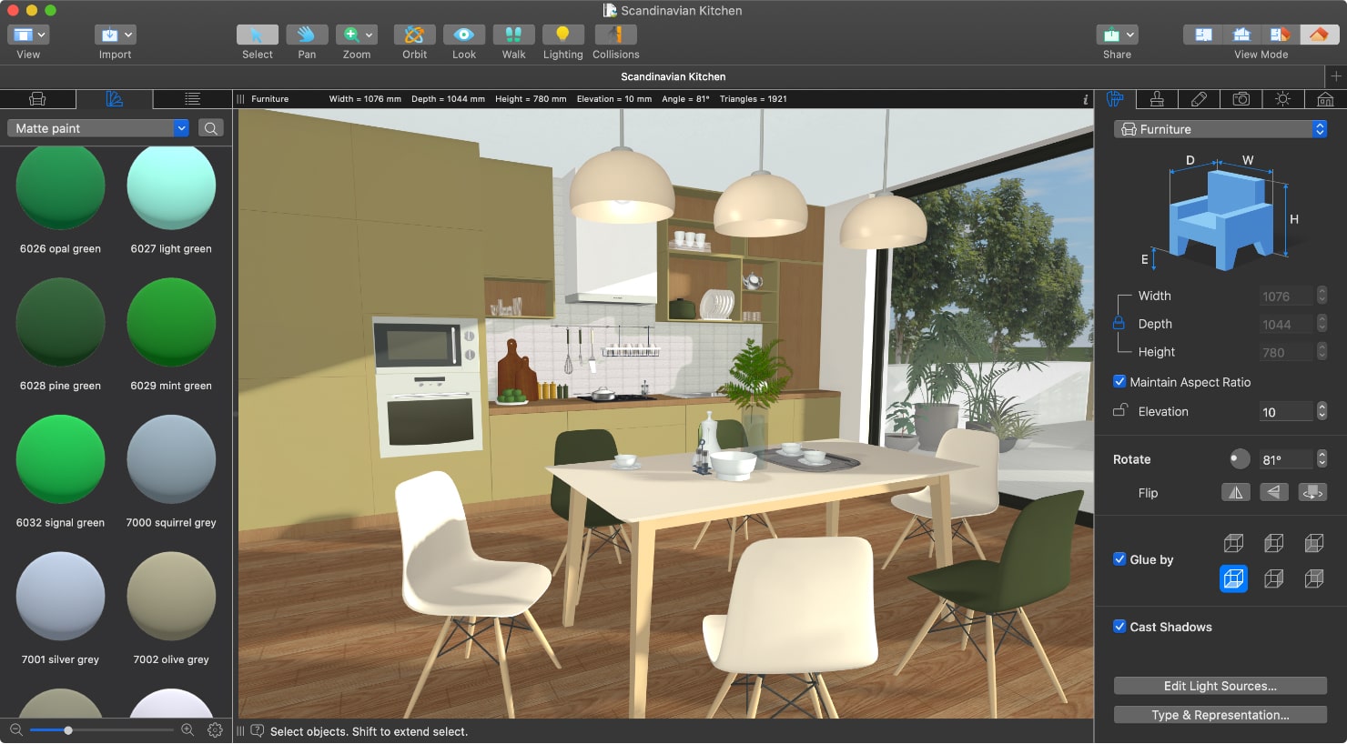Viewport: 1347px width, 744px height.
Task: Toggle the Glue by option
Action: 1119,559
